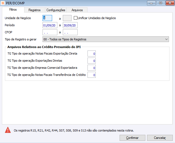175x143 pixels.
Task: Switch to the Arquivos tab
Action: [x=77, y=10]
